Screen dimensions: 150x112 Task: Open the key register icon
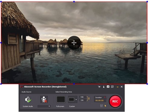(x=104, y=87)
